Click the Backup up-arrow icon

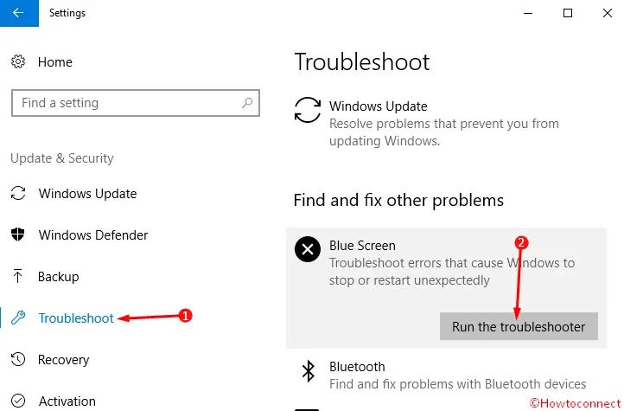(17, 276)
